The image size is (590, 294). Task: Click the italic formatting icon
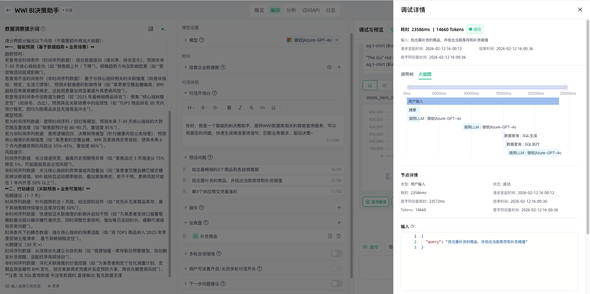240,108
